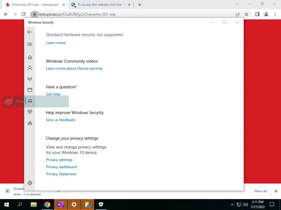The image size is (281, 210).
Task: Open Chrome from the taskbar
Action: [47, 205]
